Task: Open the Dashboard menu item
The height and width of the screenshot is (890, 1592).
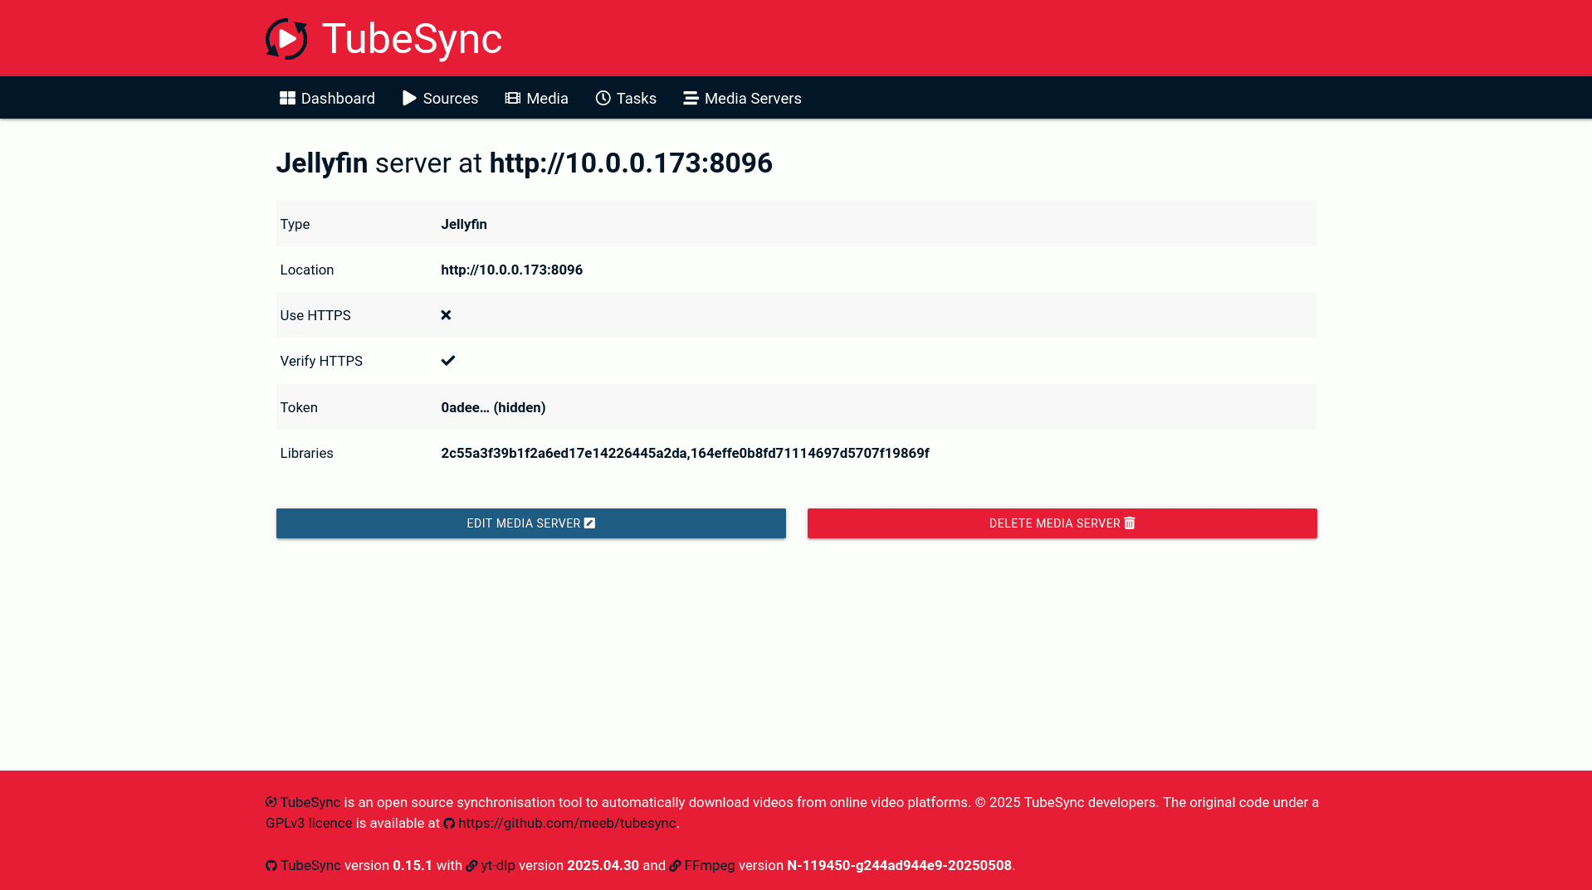Action: pos(336,98)
